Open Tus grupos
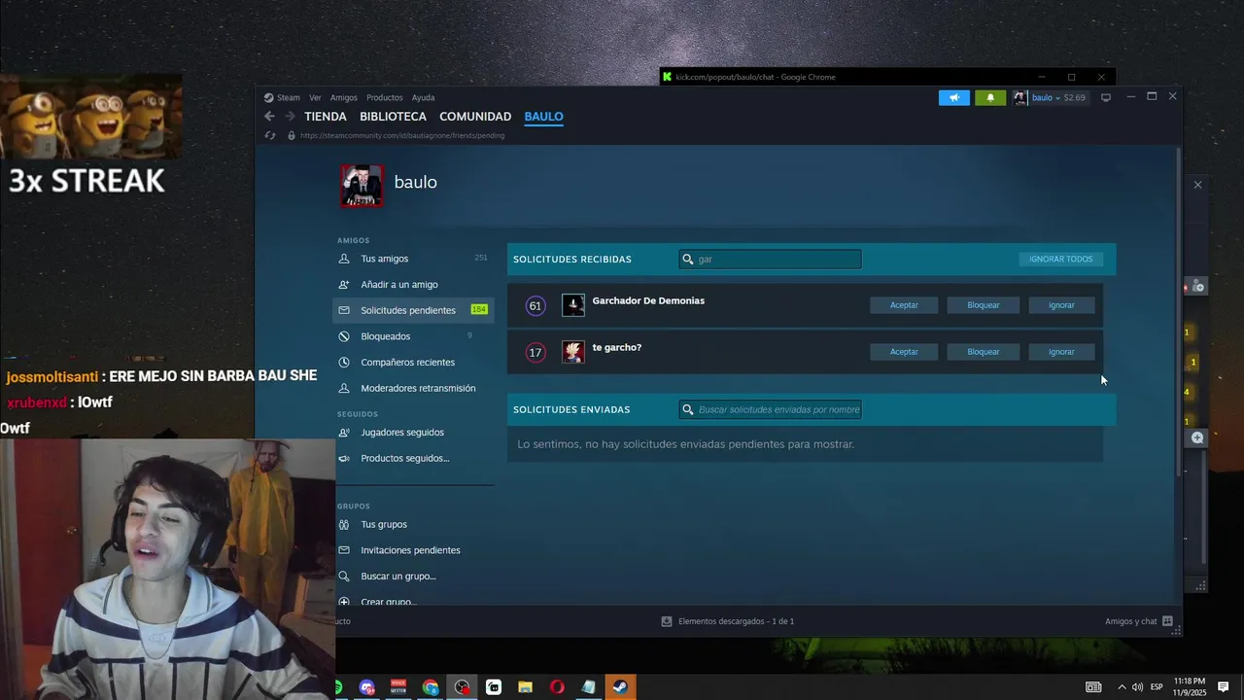Image resolution: width=1244 pixels, height=700 pixels. (383, 524)
